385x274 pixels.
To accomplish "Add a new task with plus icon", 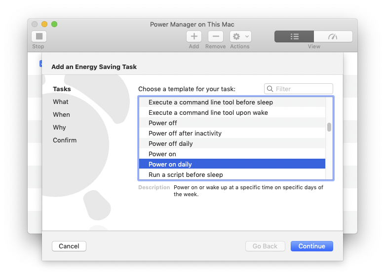I will click(x=194, y=36).
